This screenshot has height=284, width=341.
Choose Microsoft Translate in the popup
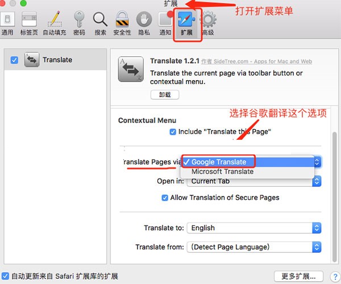pos(247,172)
